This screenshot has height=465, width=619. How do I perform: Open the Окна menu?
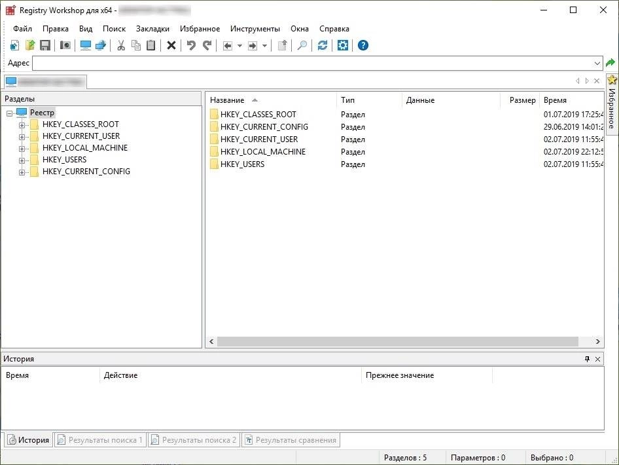tap(300, 28)
